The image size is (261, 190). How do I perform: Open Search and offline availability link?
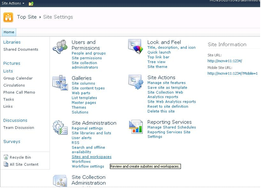(x=88, y=150)
